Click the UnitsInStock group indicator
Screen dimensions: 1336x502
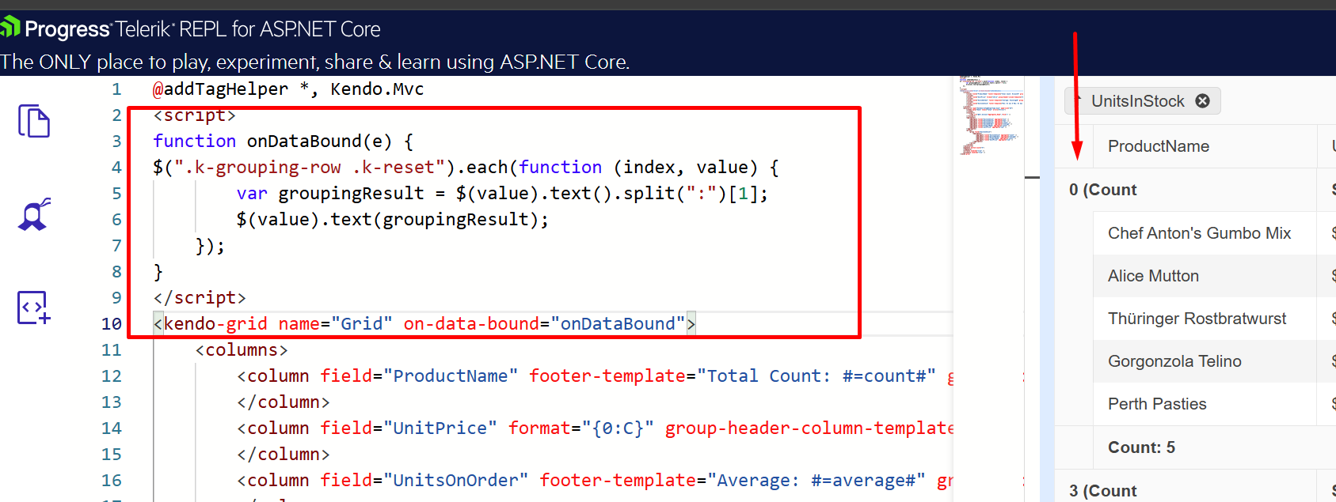pos(1138,101)
